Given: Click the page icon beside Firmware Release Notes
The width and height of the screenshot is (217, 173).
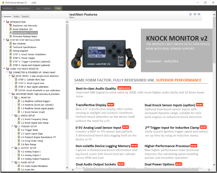Looking at the screenshot, I should pyautogui.click(x=10, y=36).
